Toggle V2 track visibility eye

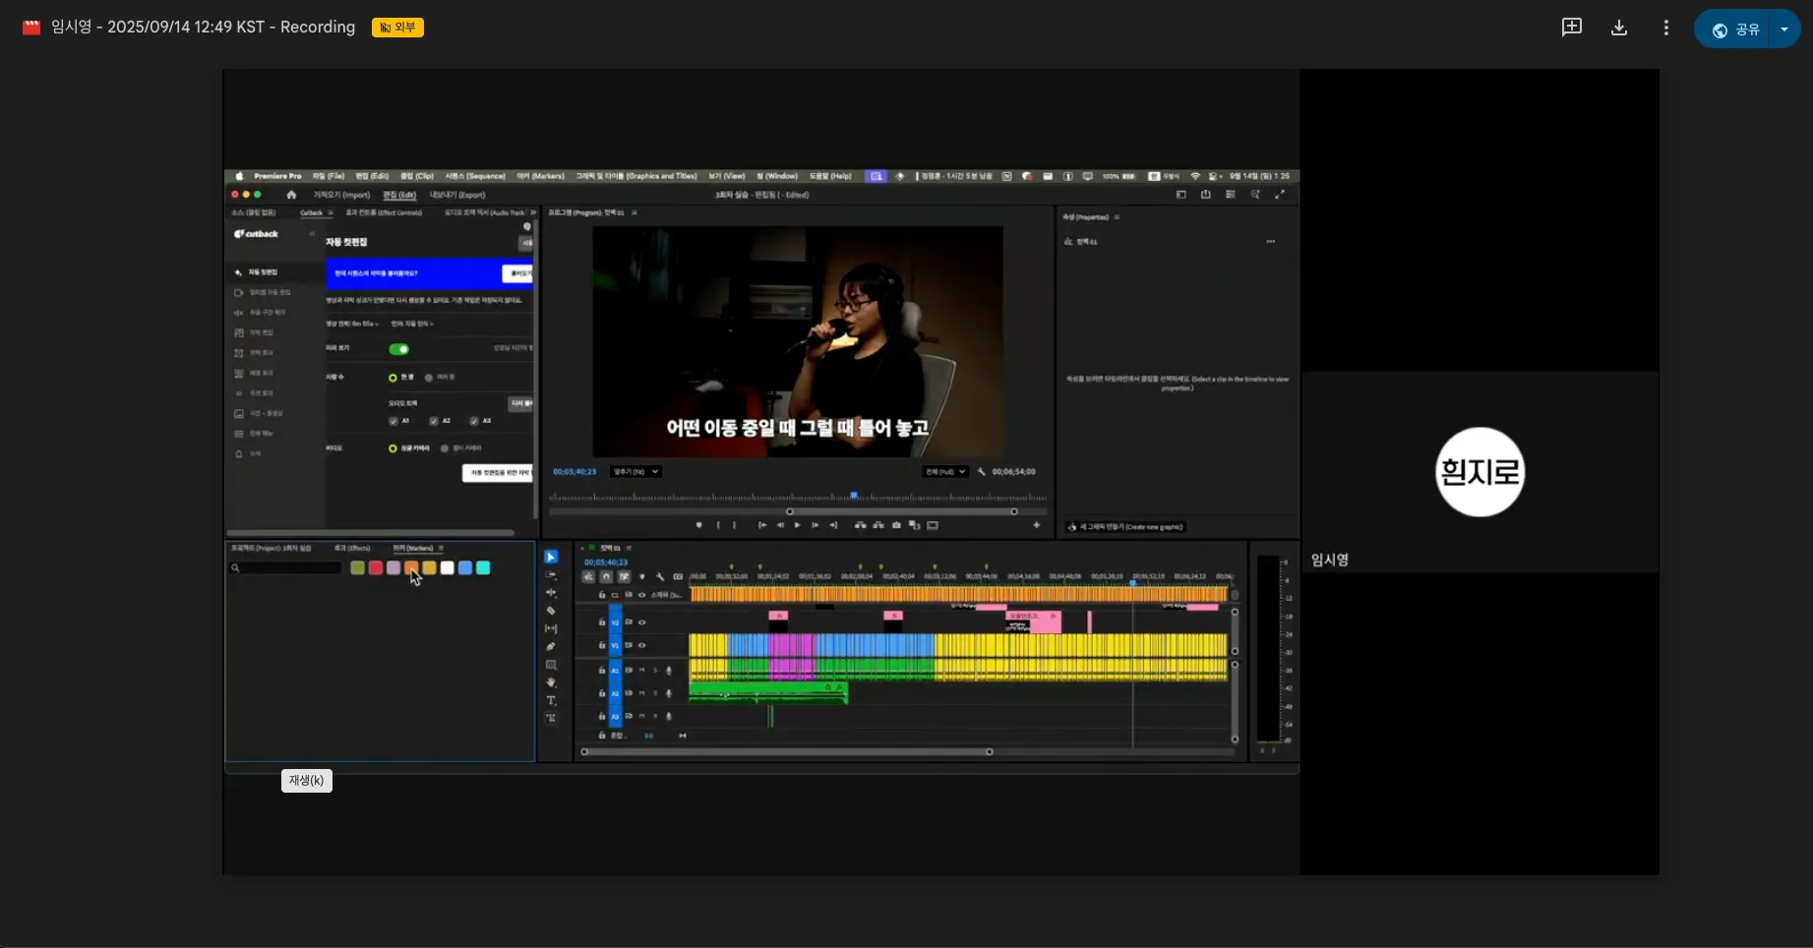[x=642, y=622]
